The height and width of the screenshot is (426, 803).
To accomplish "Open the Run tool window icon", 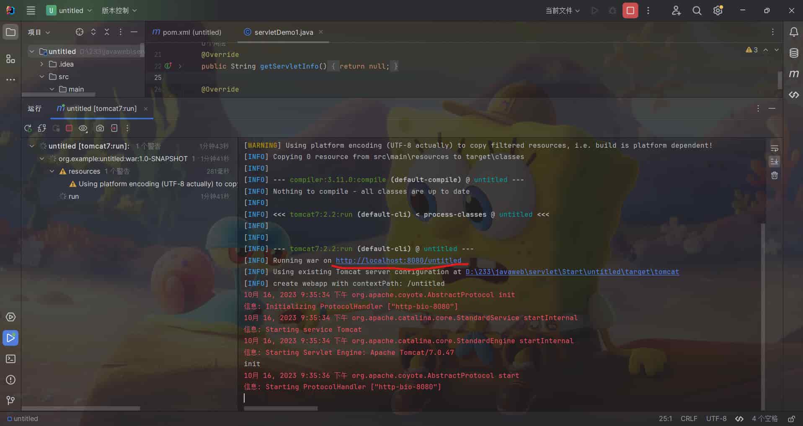I will pos(11,338).
